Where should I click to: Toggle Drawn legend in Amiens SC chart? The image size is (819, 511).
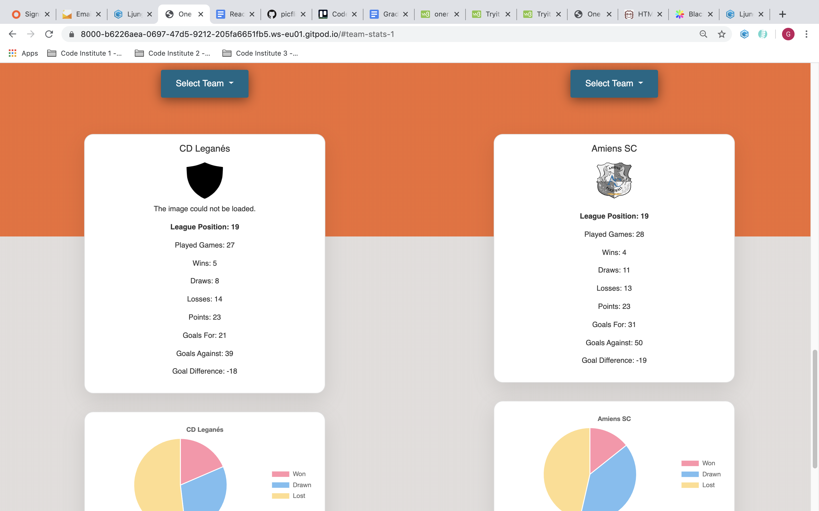[701, 474]
